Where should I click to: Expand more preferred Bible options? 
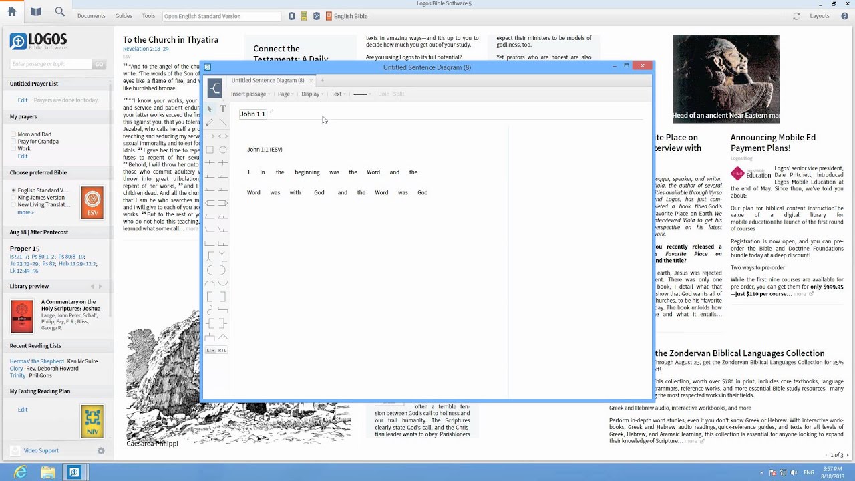(x=25, y=212)
